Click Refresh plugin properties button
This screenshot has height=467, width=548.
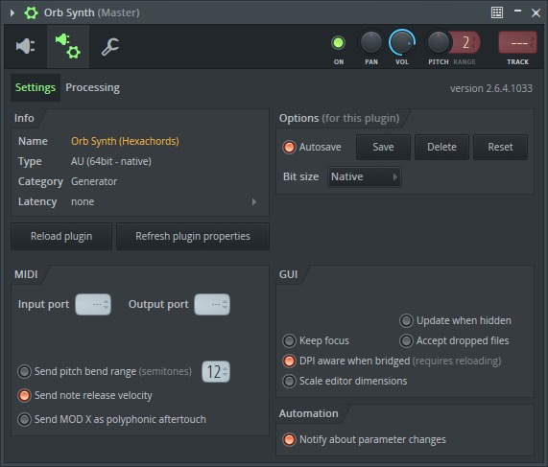coord(193,237)
